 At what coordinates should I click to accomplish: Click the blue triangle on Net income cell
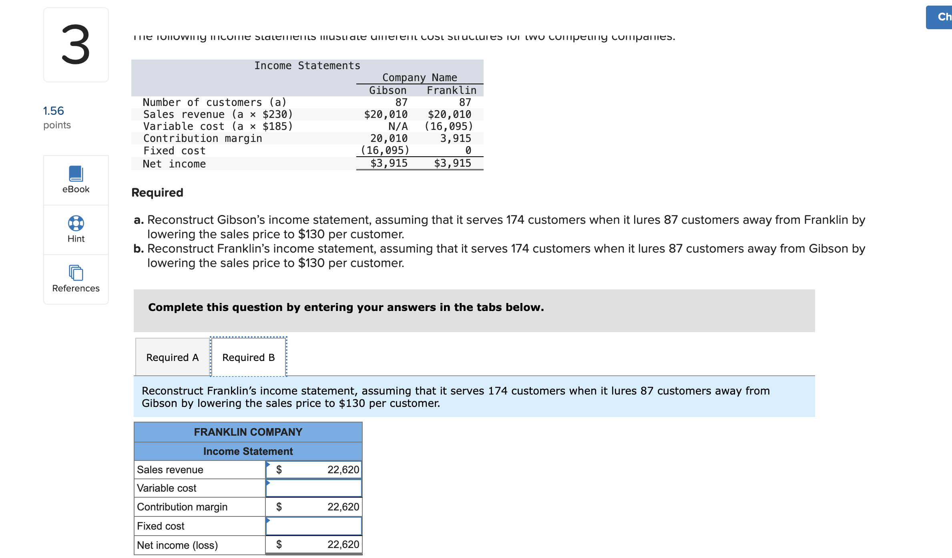pos(267,540)
